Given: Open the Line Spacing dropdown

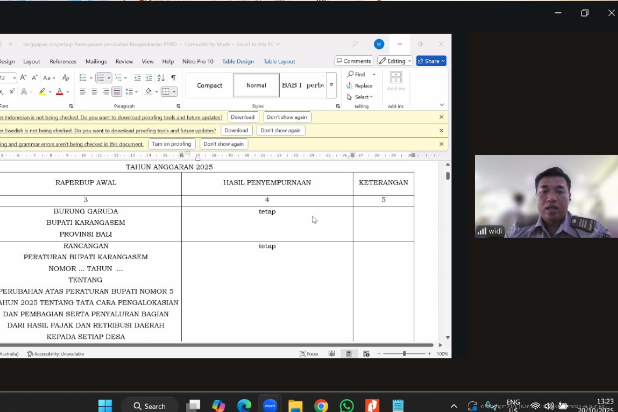Looking at the screenshot, I should 131,92.
